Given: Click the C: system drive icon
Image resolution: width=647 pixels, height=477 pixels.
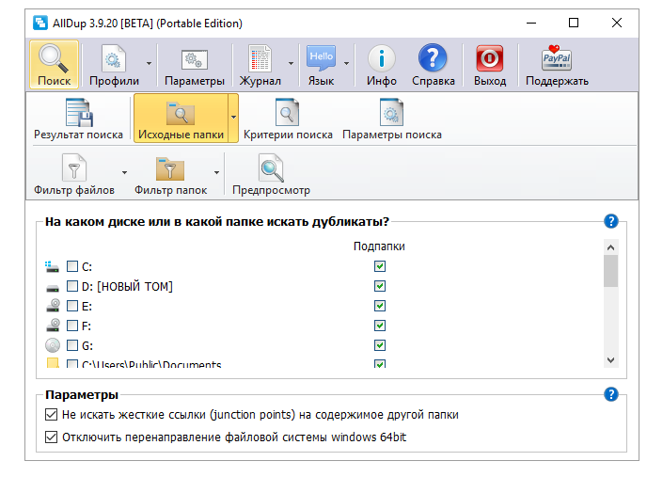Looking at the screenshot, I should 52,266.
